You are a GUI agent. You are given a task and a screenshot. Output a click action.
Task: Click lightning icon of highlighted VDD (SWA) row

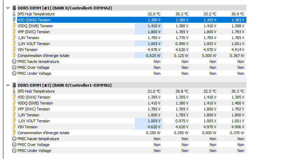click(14, 20)
